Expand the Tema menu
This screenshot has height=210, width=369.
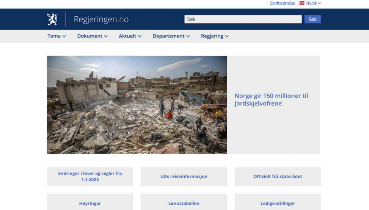(57, 36)
